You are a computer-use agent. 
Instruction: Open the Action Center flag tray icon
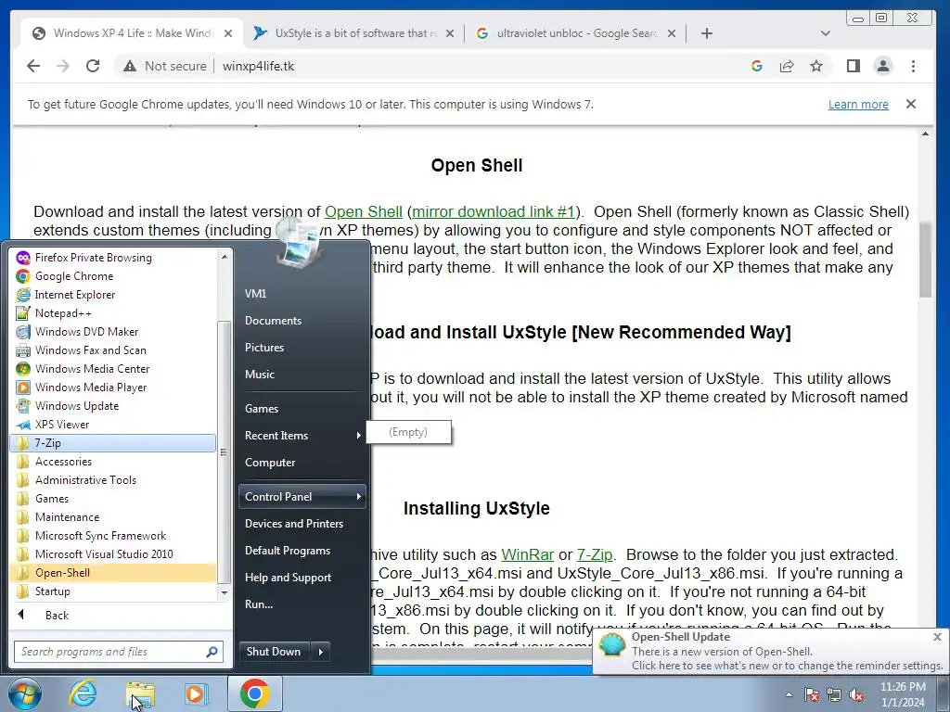(x=812, y=694)
